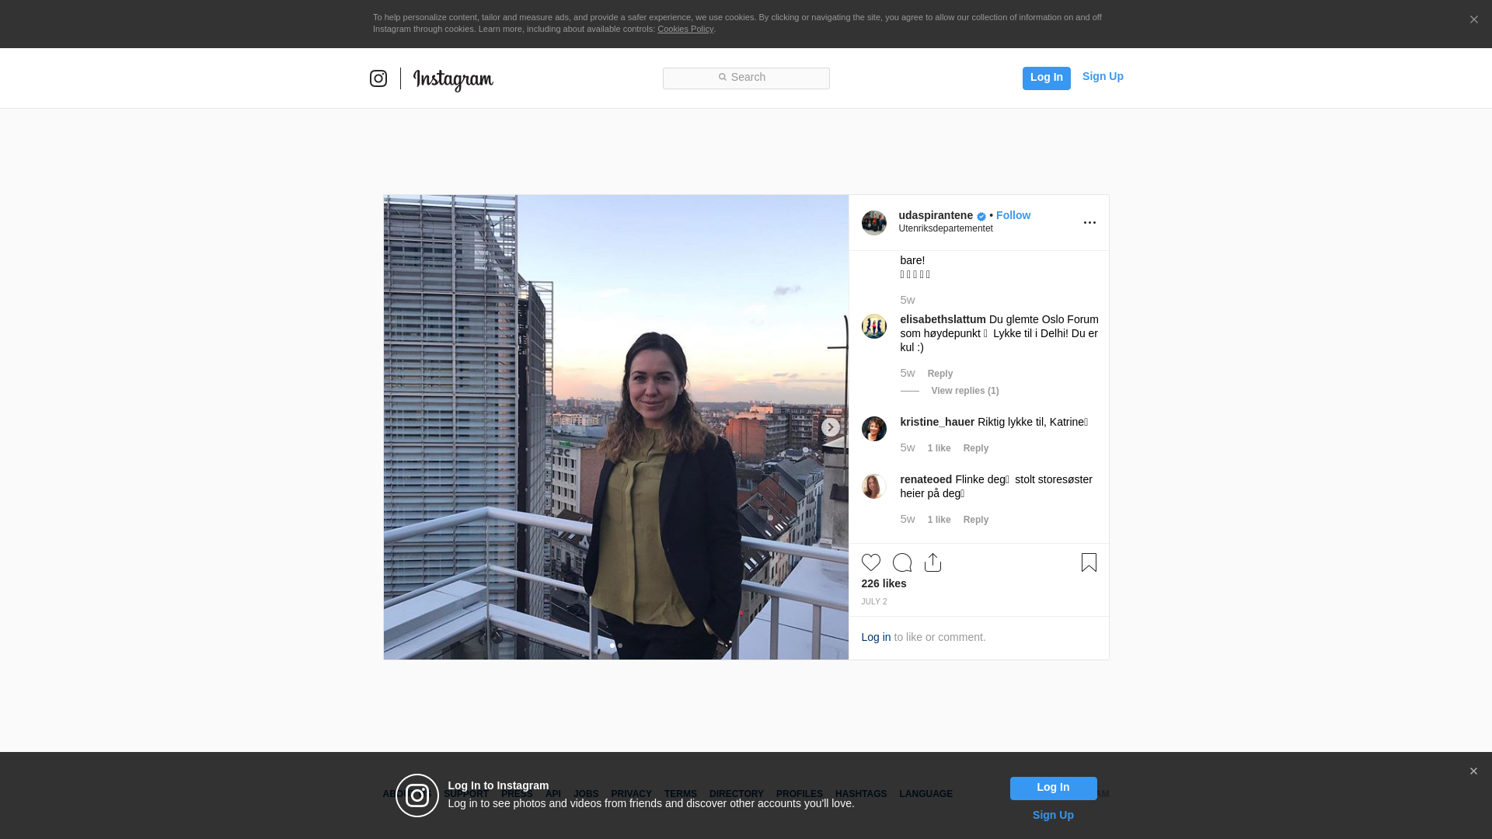Click the comment speech bubble icon
Viewport: 1492px width, 839px height.
pyautogui.click(x=902, y=562)
